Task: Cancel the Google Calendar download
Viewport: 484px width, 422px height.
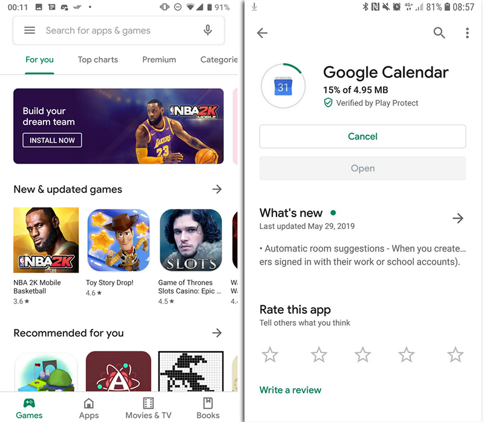Action: 362,137
